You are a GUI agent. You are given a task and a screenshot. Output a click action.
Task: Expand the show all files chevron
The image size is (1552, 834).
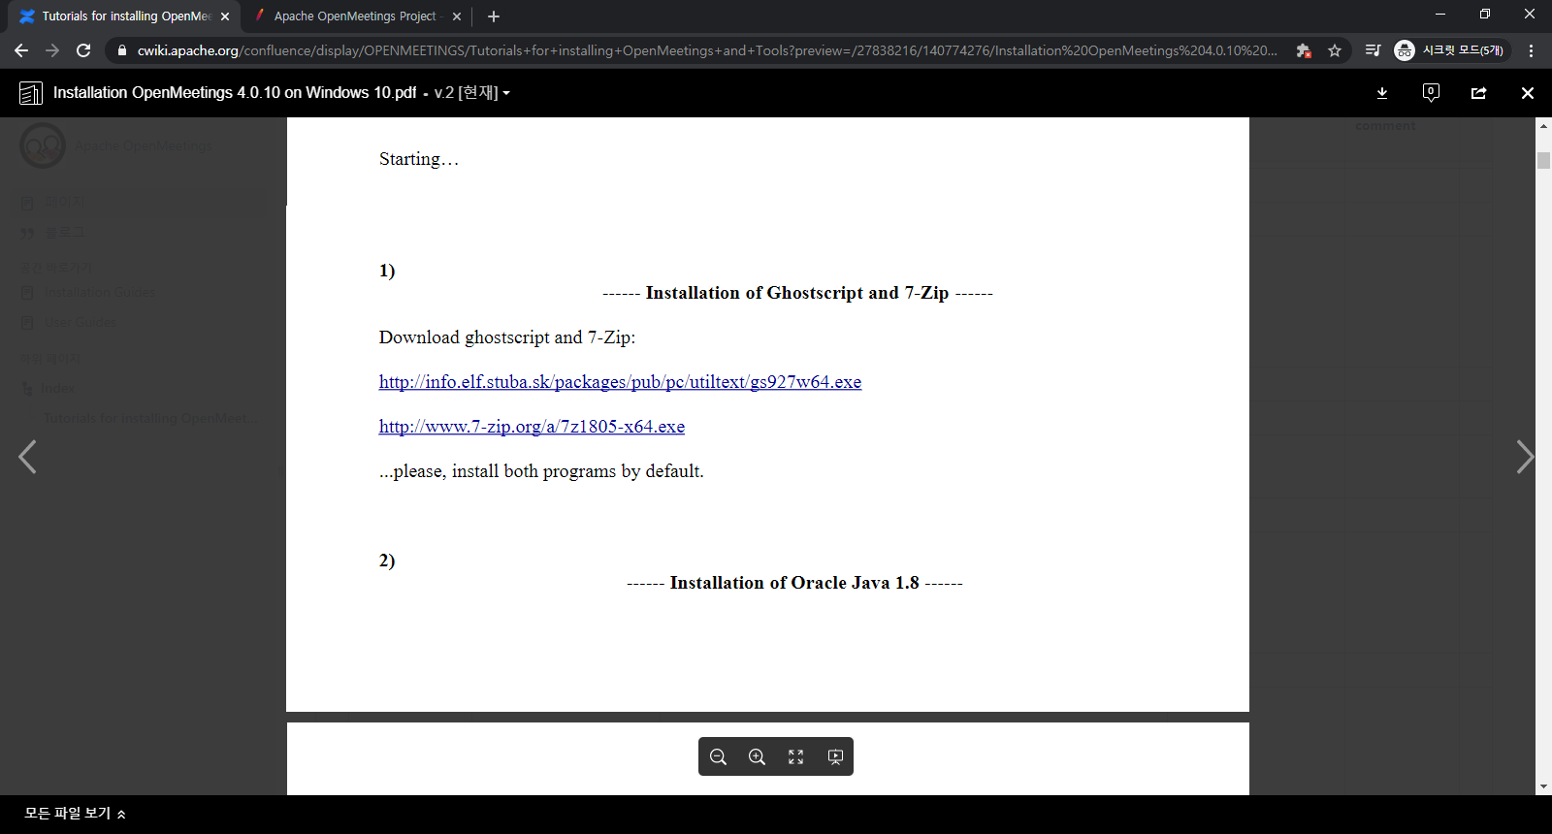121,815
